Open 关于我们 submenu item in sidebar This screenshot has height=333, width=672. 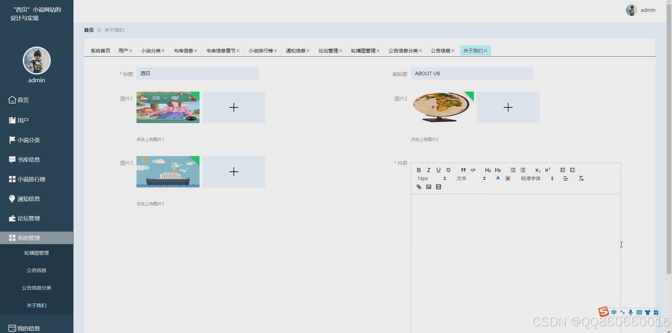(x=37, y=305)
